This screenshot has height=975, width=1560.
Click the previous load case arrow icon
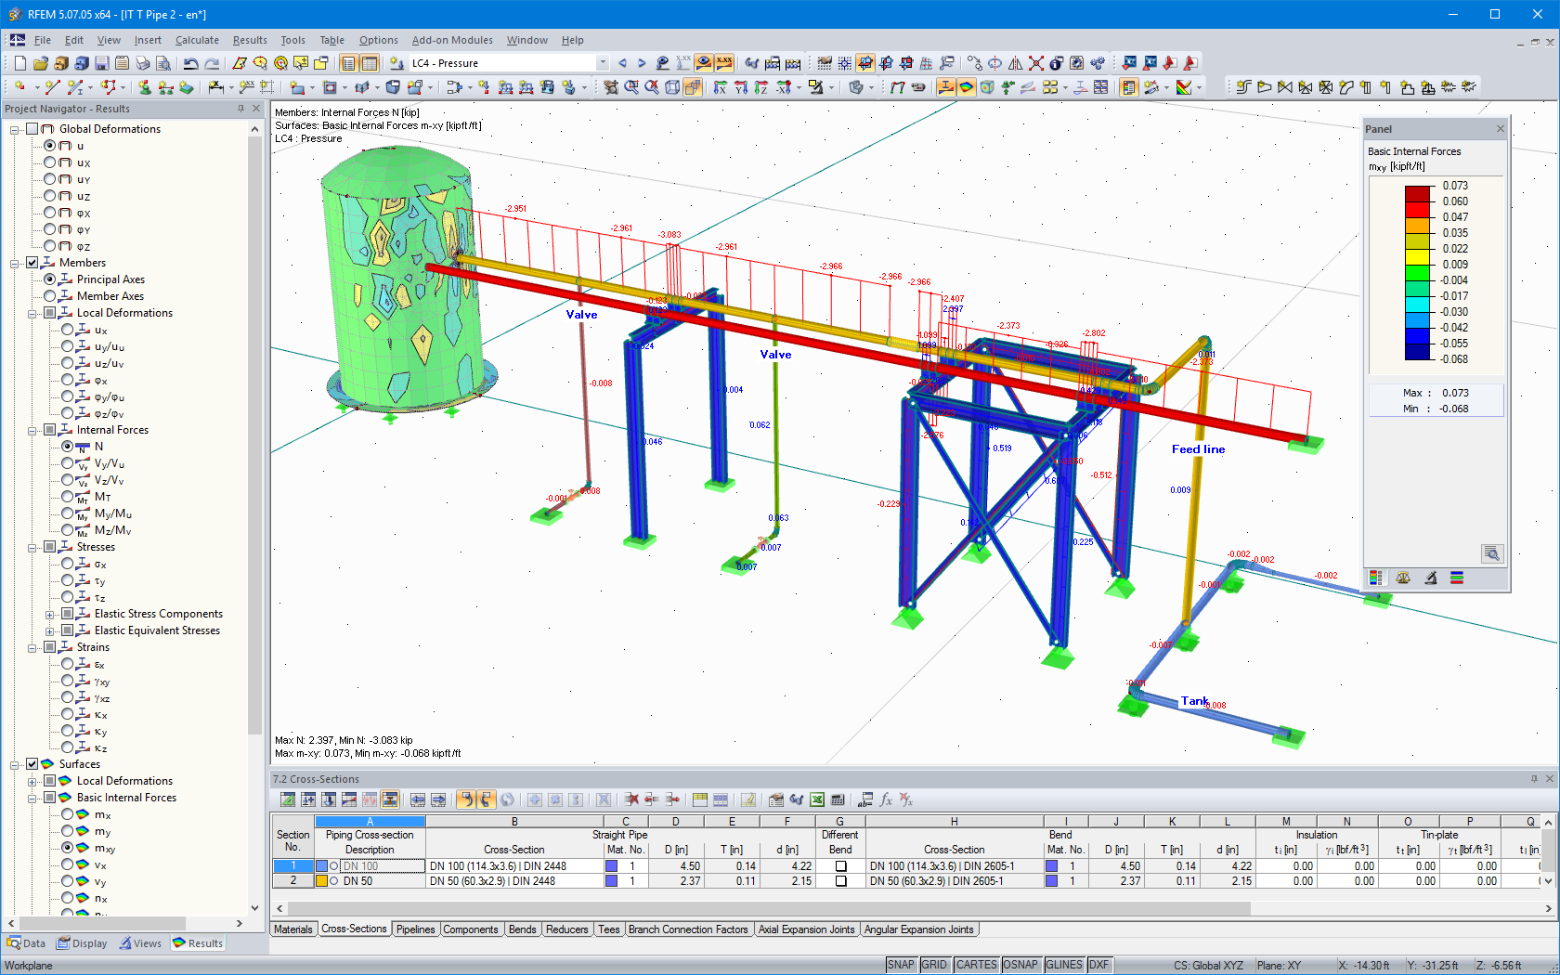pyautogui.click(x=622, y=62)
